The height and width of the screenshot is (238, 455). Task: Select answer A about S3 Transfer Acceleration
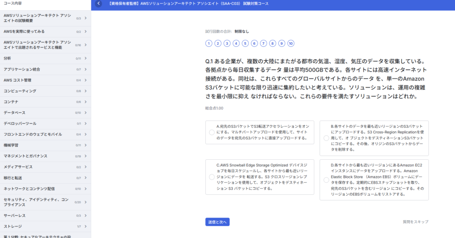pos(212,132)
